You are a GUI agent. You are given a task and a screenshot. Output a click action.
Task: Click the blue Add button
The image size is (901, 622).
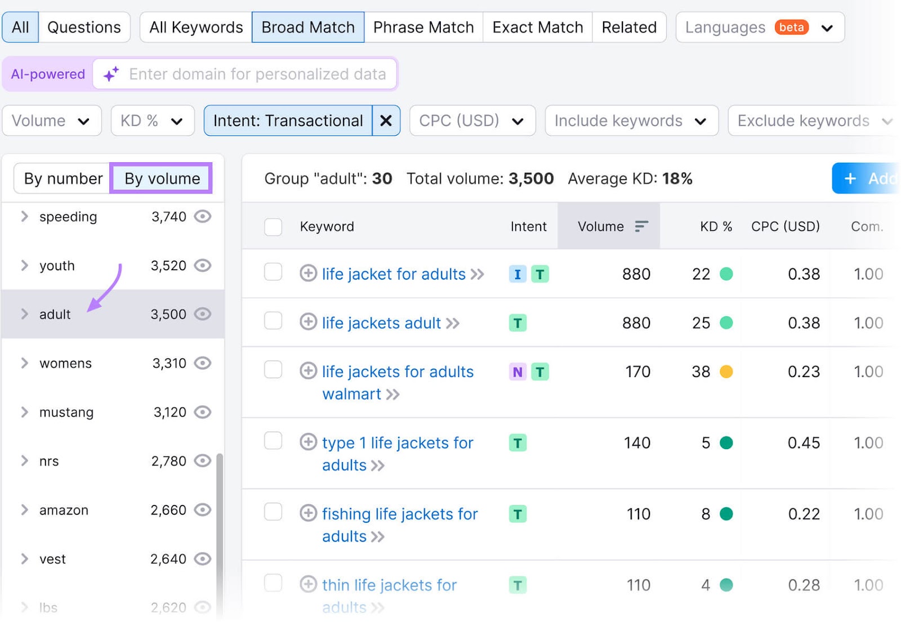(866, 178)
